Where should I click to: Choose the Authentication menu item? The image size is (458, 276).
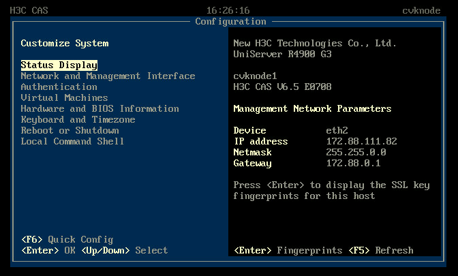tap(59, 87)
